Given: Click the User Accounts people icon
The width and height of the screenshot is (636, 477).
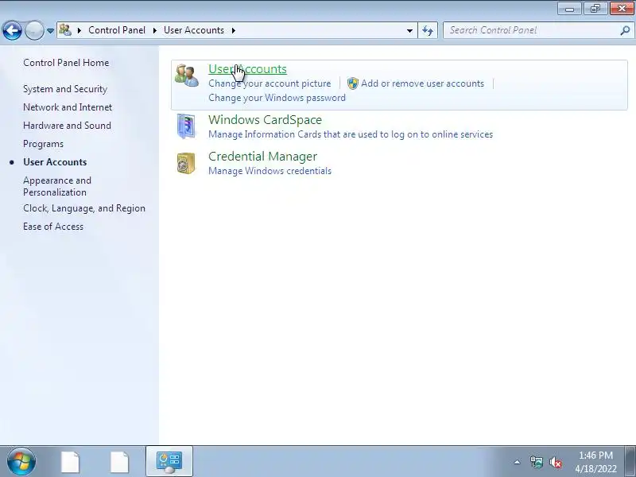Looking at the screenshot, I should coord(187,76).
